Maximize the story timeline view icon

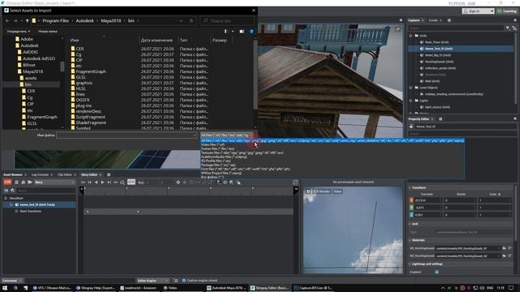point(296,182)
